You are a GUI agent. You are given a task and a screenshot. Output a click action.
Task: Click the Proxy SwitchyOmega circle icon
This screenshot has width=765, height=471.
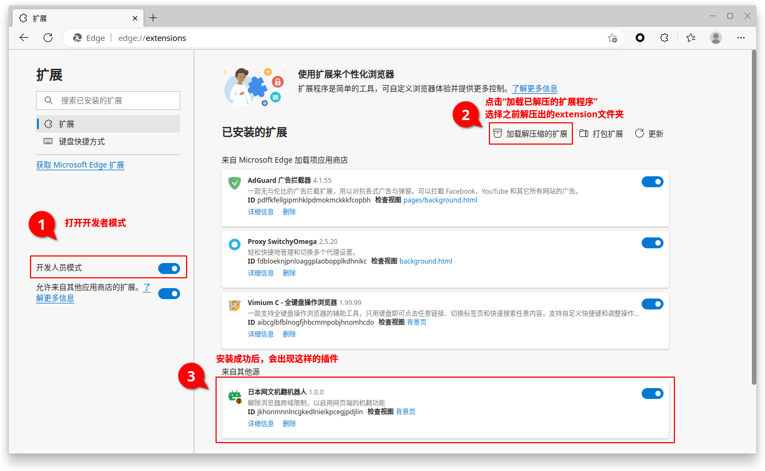235,244
